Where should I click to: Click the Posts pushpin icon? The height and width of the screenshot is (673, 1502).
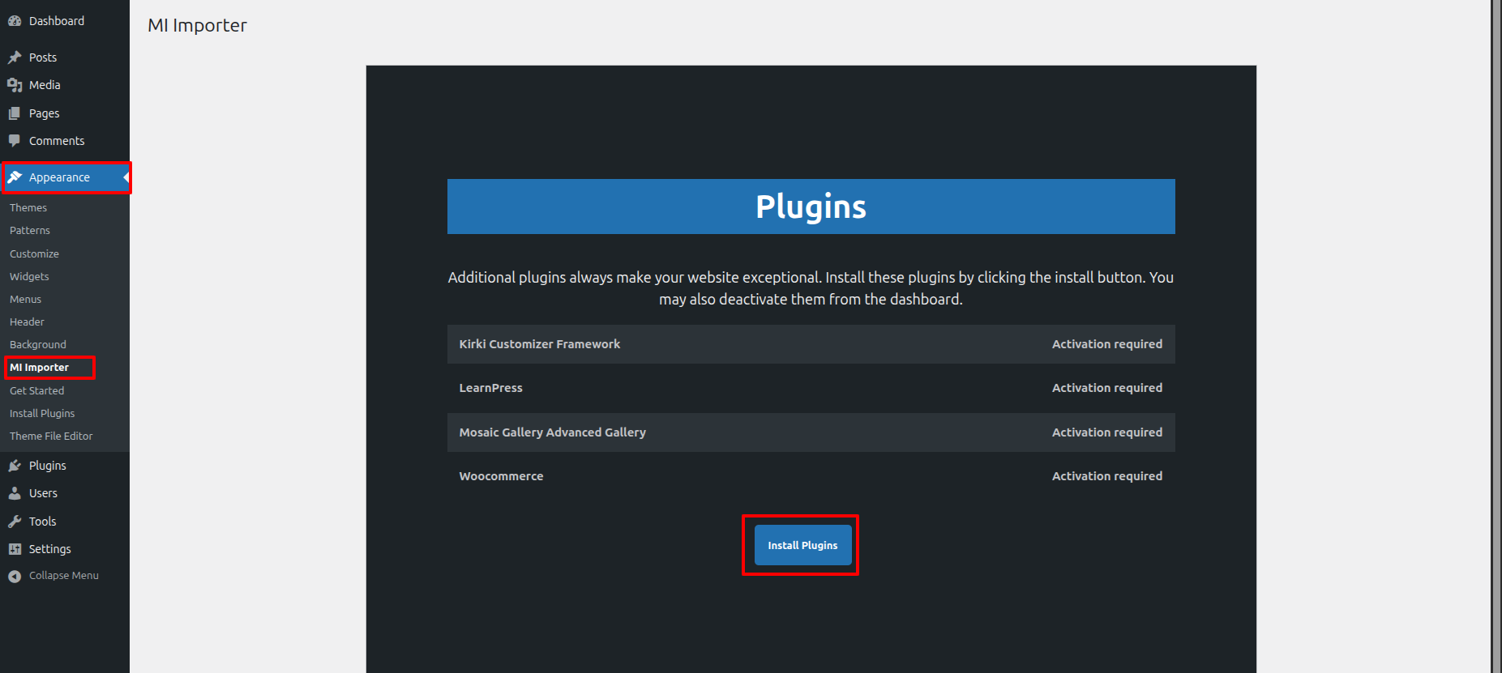[15, 58]
